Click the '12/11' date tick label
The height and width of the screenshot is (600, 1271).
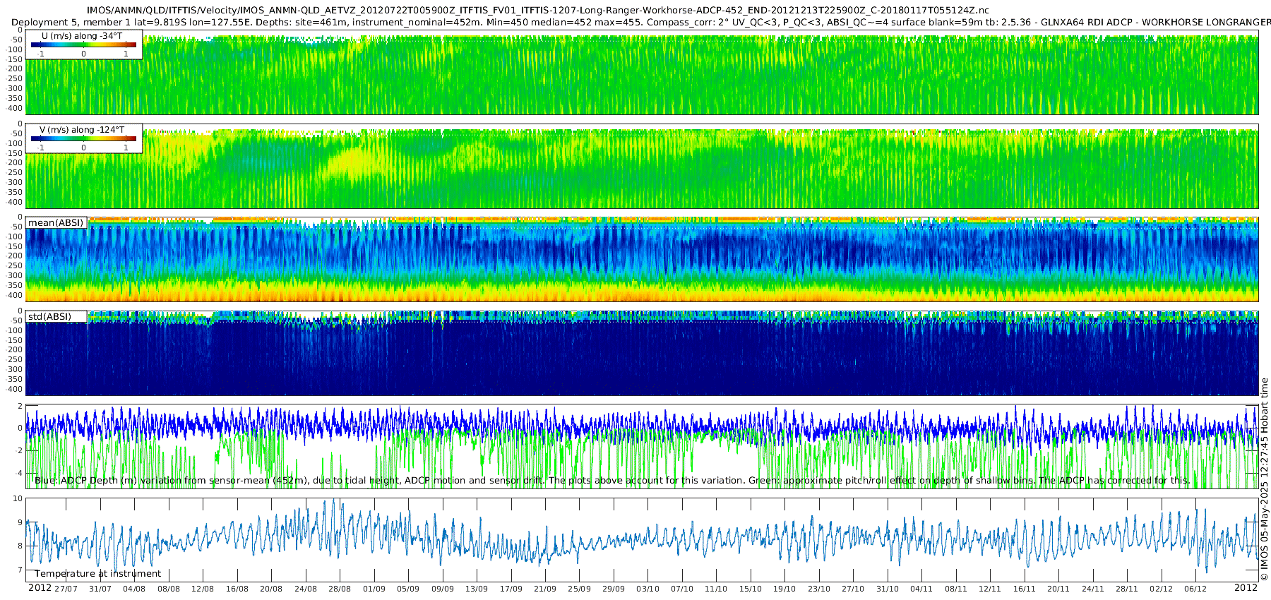(x=990, y=589)
